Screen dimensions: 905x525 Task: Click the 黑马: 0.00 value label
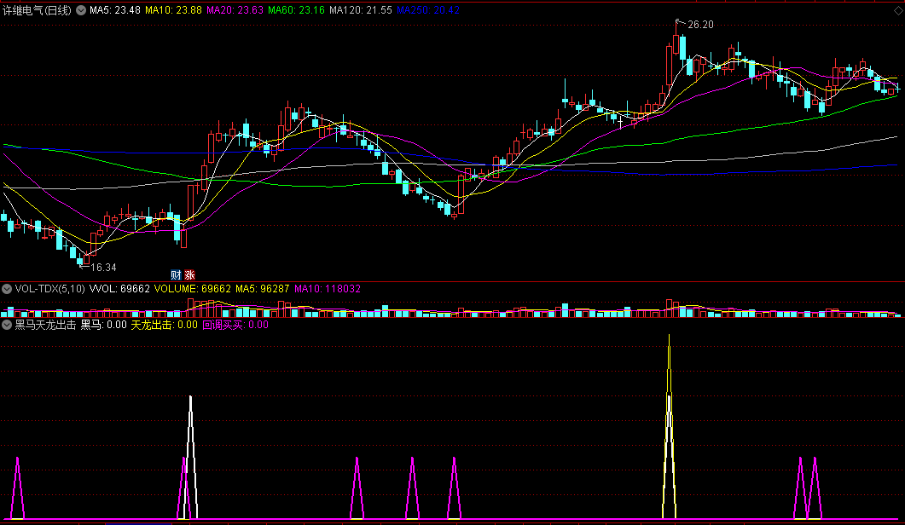point(103,325)
